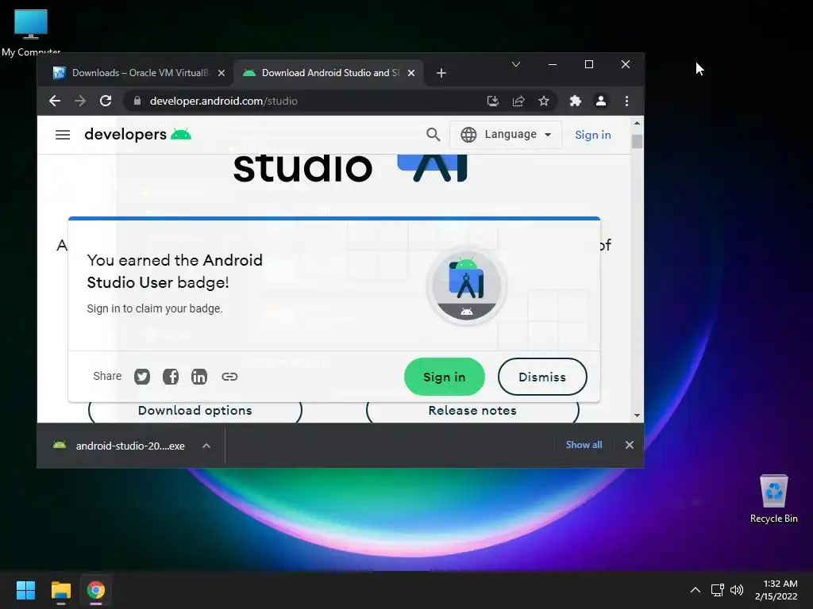Reload the Android Studio page

pos(106,101)
